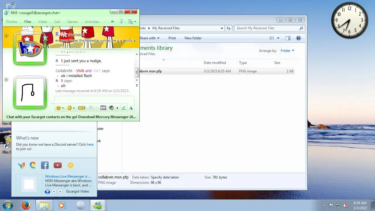
Task: Change view icon in Explorer toolbar
Action: (272, 38)
